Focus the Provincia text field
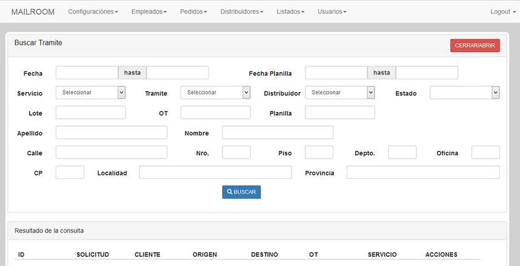Image resolution: width=520 pixels, height=266 pixels. point(423,173)
